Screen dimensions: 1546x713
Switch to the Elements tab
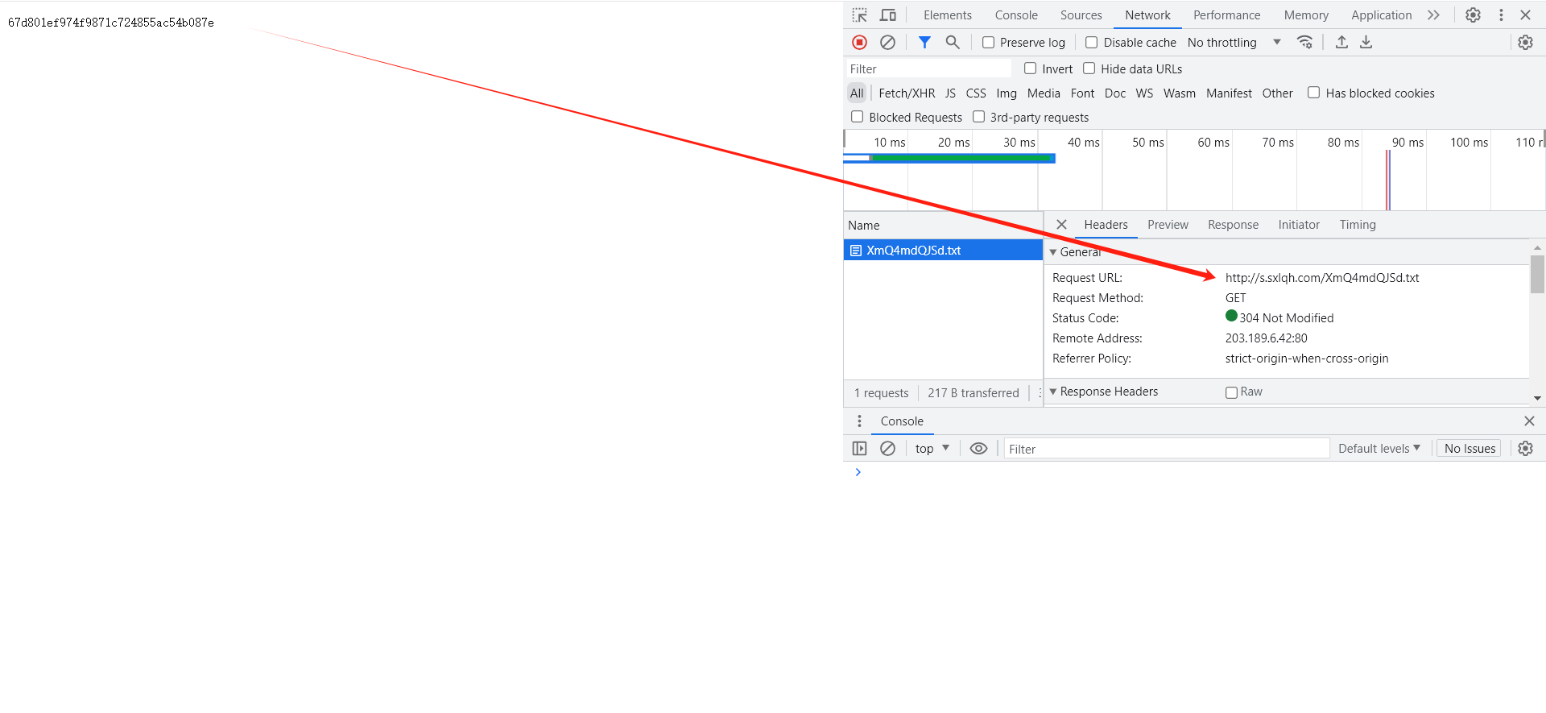tap(948, 15)
